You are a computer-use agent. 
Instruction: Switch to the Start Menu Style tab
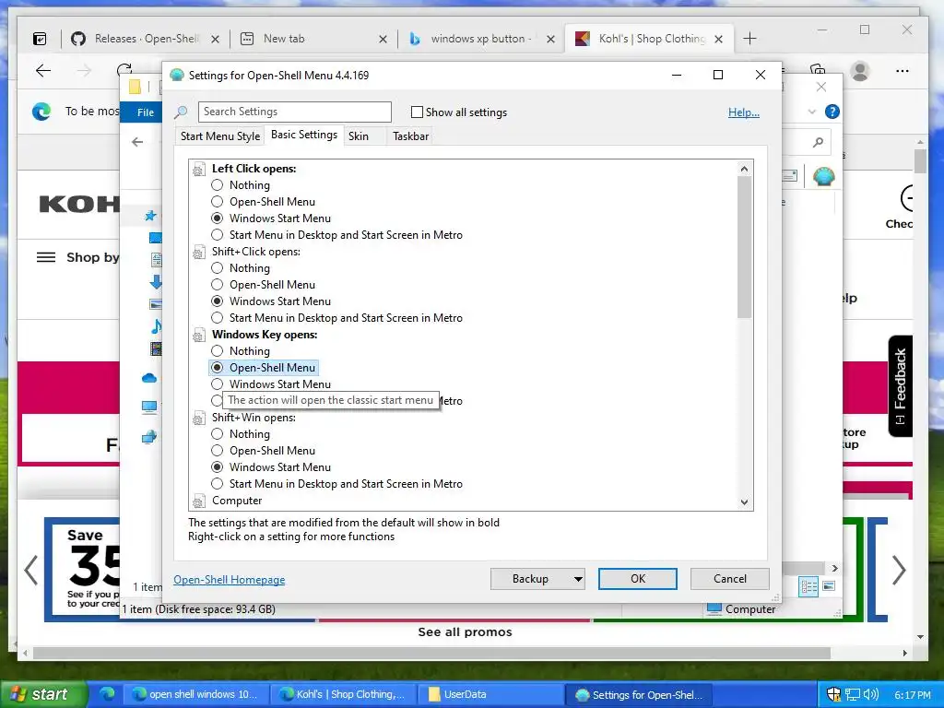coord(220,136)
